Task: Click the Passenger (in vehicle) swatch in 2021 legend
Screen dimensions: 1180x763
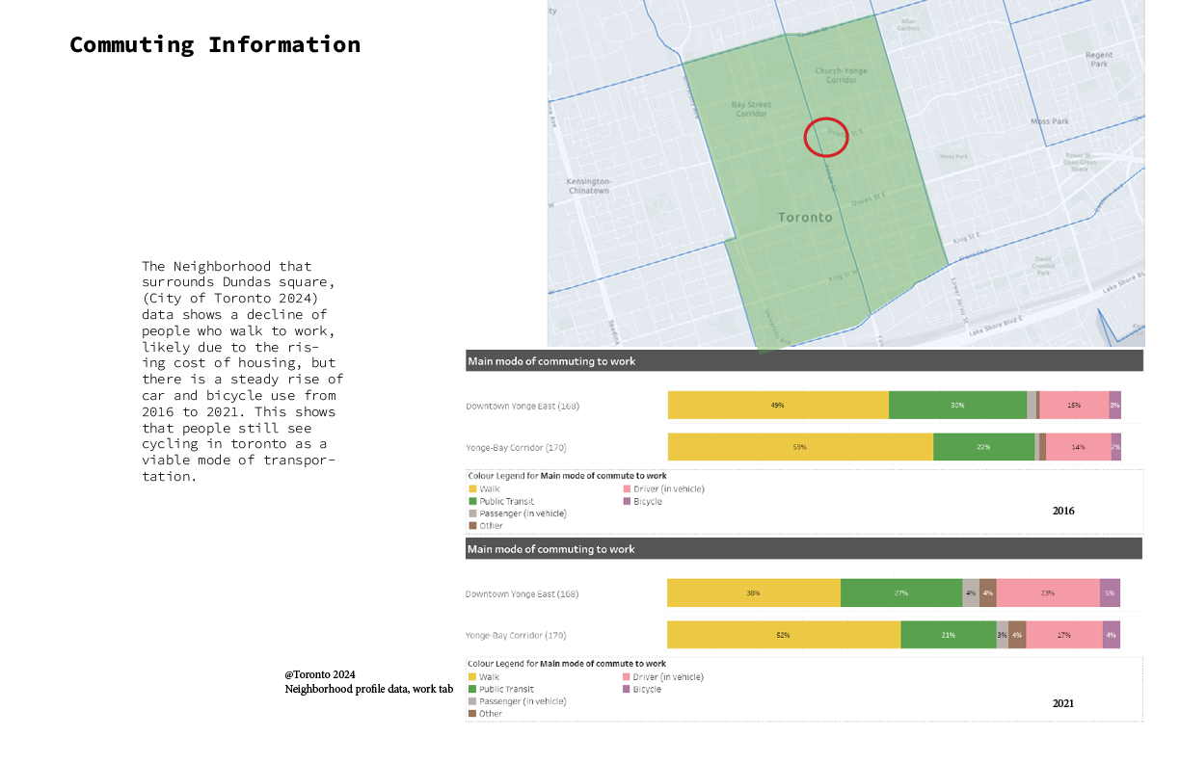Action: [472, 701]
